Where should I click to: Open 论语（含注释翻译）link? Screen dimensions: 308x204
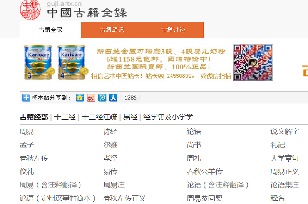click(218, 185)
